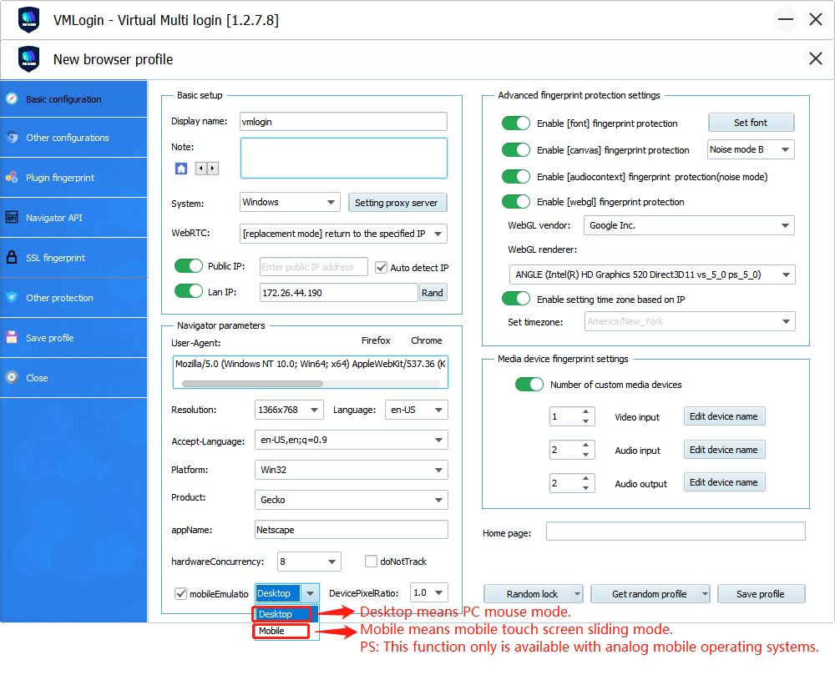
Task: Choose Desktop in the emulation list
Action: (x=282, y=614)
